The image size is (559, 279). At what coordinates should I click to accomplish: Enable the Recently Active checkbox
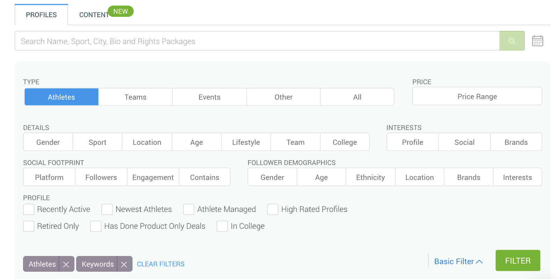[x=29, y=210]
